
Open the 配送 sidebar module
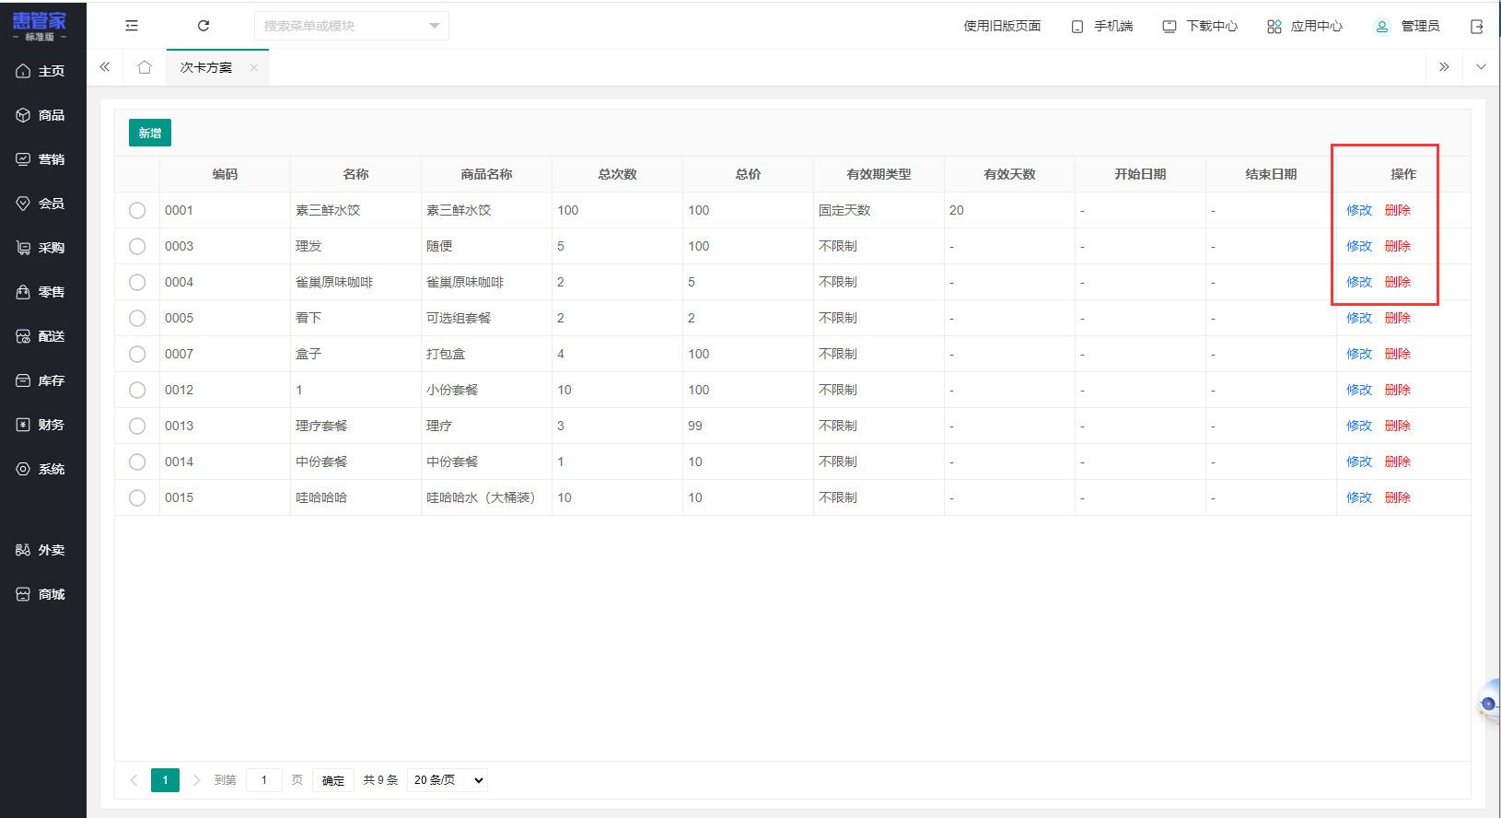tap(43, 336)
